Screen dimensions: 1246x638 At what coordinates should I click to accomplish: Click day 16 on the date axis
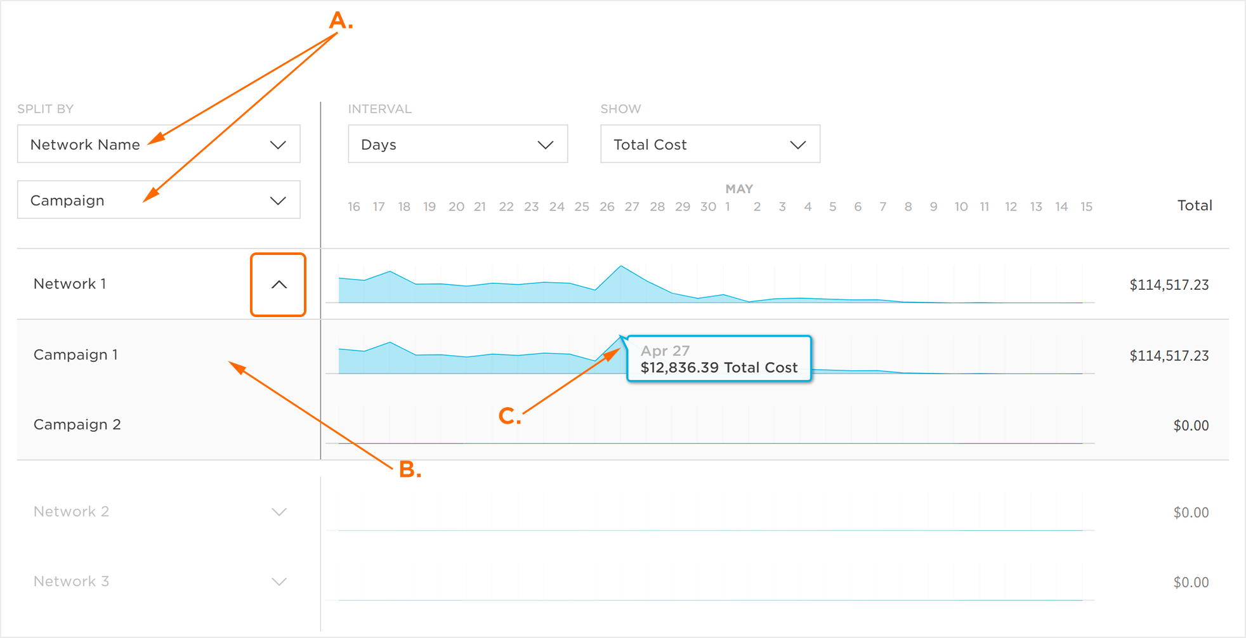point(354,207)
